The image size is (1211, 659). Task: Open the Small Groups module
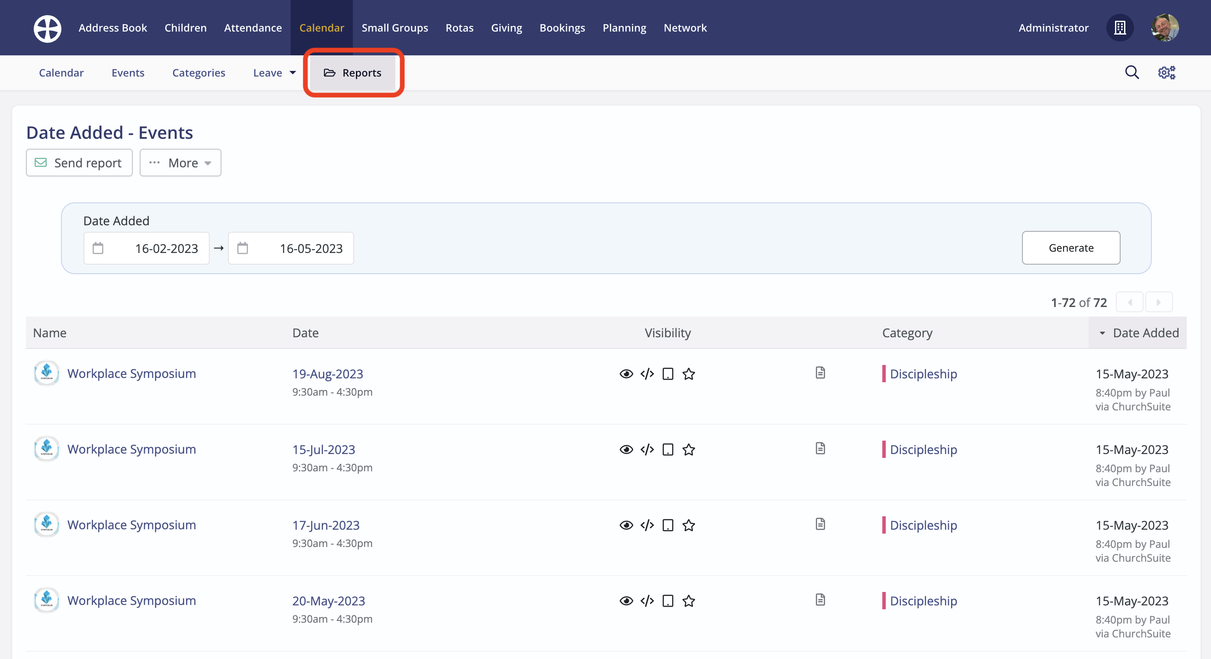[x=394, y=28]
